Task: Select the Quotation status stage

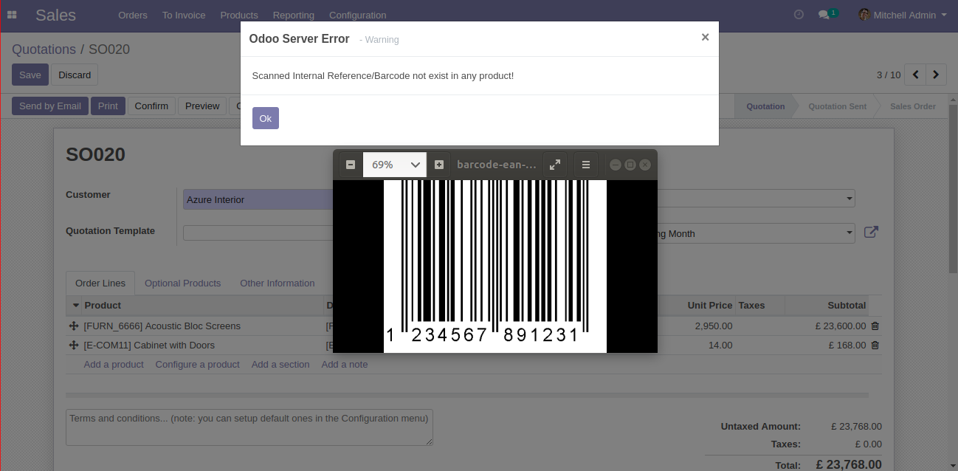Action: pyautogui.click(x=765, y=106)
